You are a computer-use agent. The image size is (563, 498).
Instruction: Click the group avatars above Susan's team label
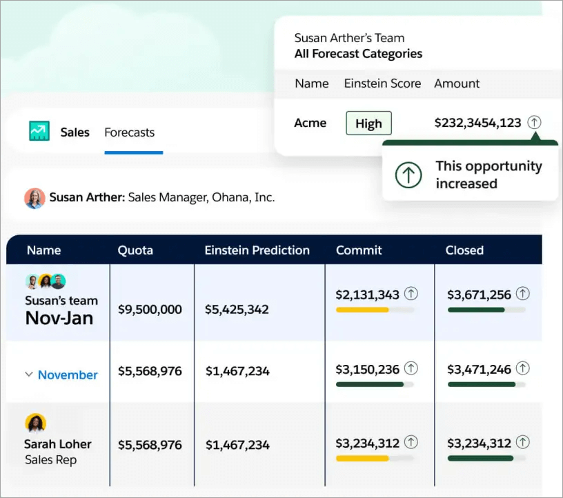click(44, 281)
